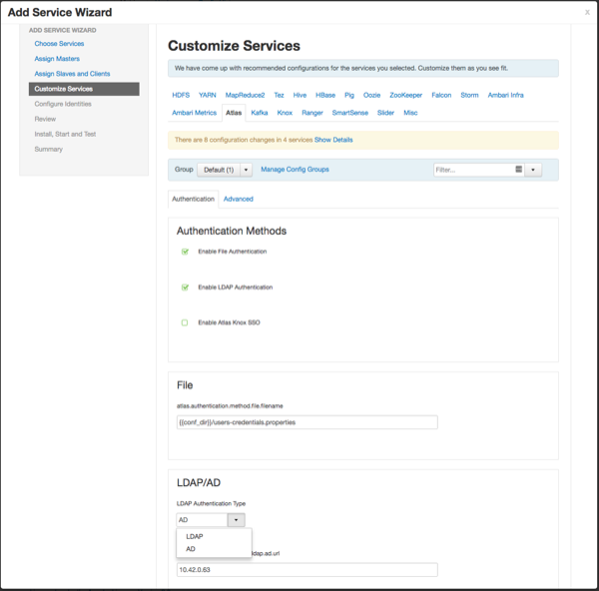Screen dimensions: 599x591
Task: Click Show Details for configuration changes
Action: tap(334, 140)
